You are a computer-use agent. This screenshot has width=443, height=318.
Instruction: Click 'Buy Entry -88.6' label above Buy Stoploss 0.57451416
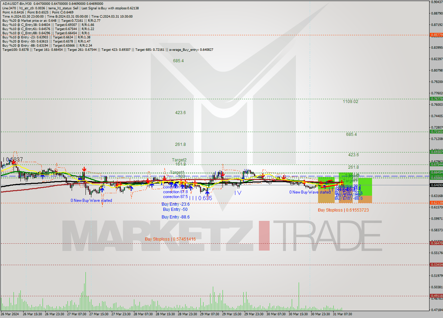click(x=175, y=217)
